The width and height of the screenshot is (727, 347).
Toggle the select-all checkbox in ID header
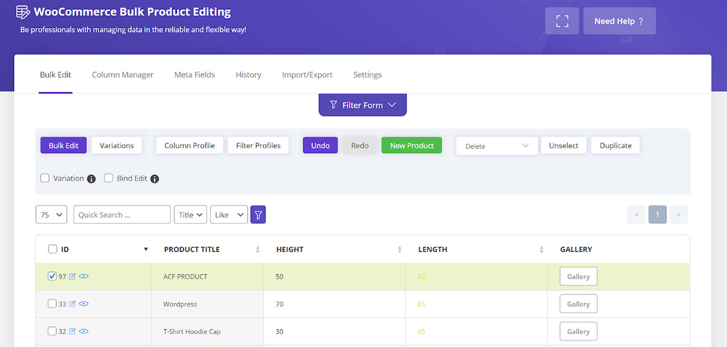53,249
